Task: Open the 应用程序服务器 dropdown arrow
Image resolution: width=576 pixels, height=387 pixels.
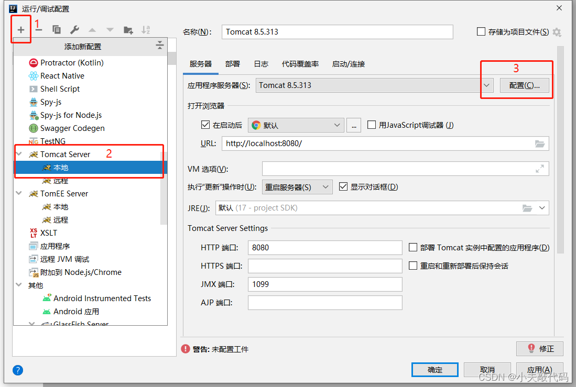Action: click(487, 85)
